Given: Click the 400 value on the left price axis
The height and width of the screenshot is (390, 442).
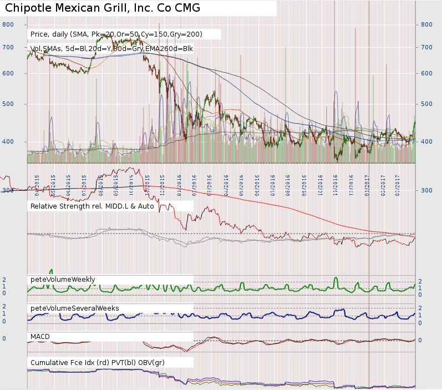Looking at the screenshot, I should pos(8,141).
